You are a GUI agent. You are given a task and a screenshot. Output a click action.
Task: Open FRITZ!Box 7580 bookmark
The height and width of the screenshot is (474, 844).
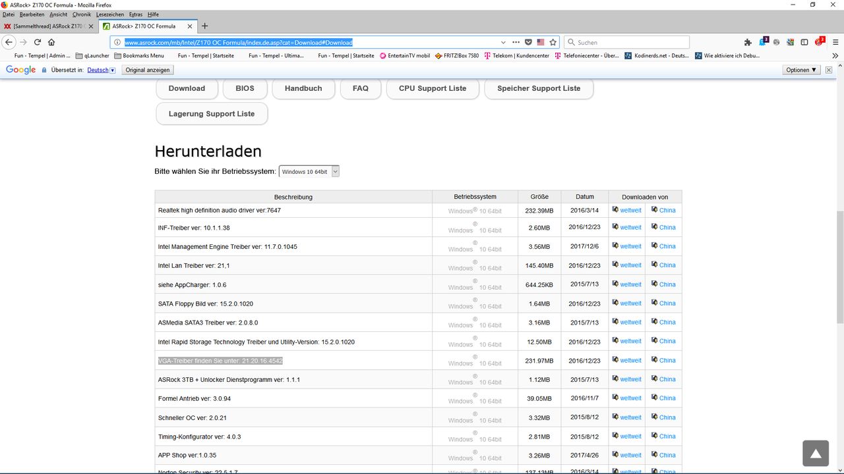coord(456,56)
